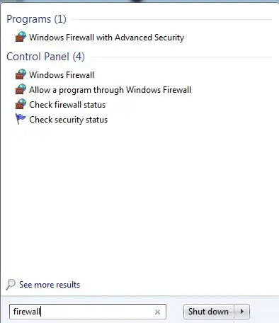Choose Check firewall status result

point(67,105)
